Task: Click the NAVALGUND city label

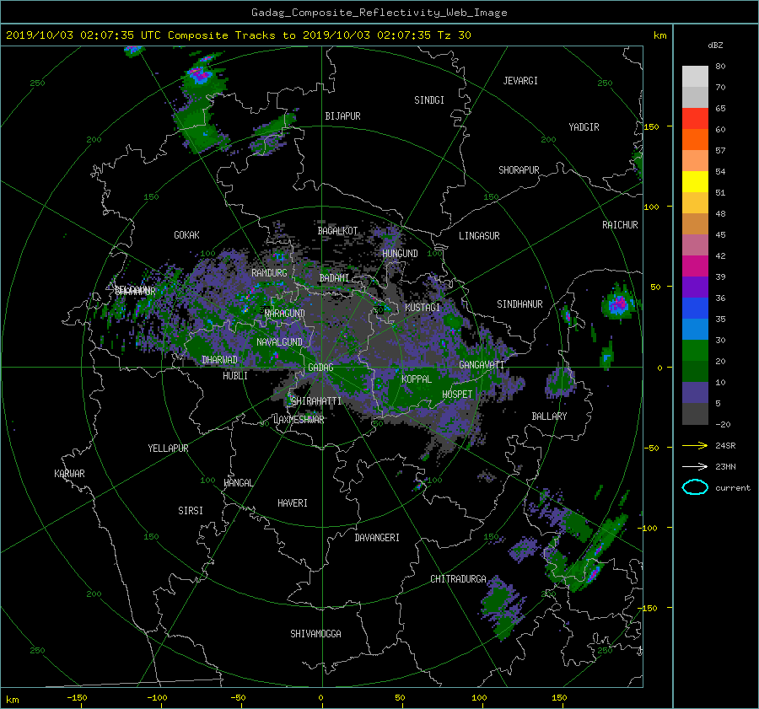Action: click(280, 342)
